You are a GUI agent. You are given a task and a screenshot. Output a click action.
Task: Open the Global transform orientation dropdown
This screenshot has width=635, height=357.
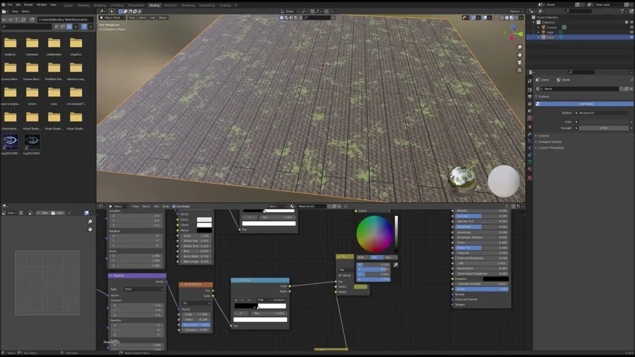[x=290, y=11]
